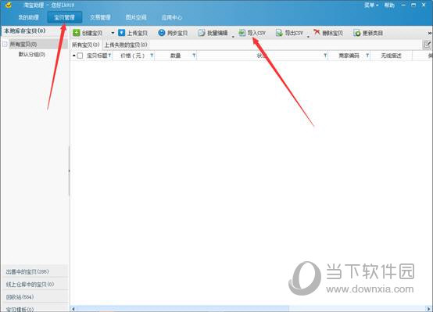Screen dimensions: 433x312
Task: Click the 价格（元） column header
Action: click(133, 56)
